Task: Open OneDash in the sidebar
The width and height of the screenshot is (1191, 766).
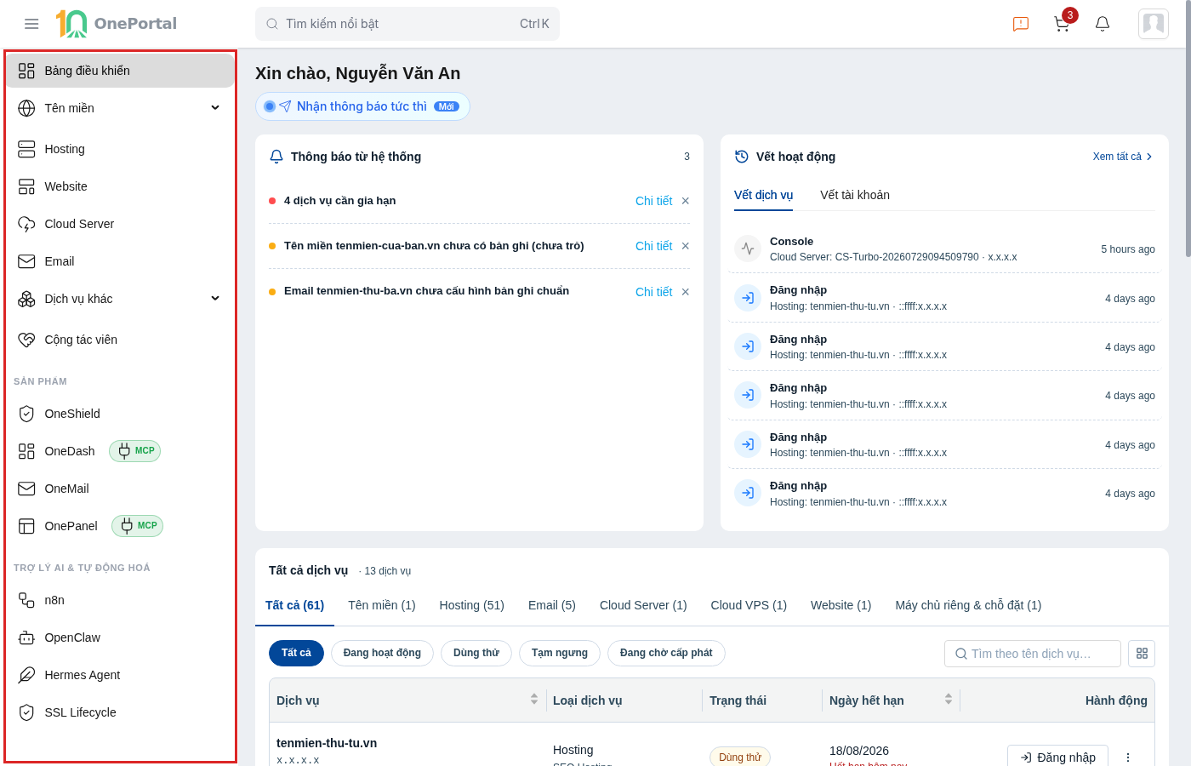Action: click(70, 451)
